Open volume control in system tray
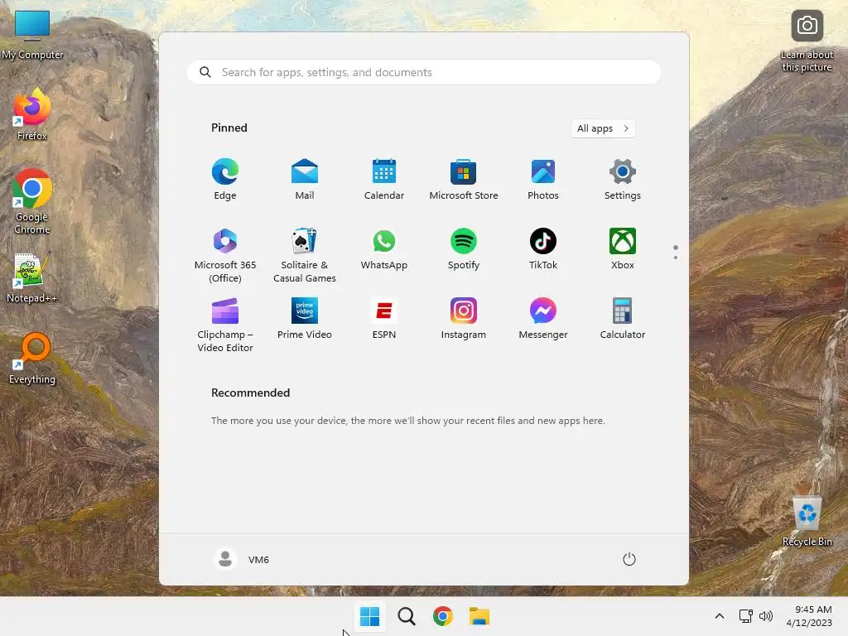The image size is (848, 636). click(766, 616)
